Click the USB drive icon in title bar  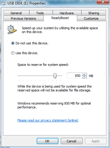click(x=4, y=4)
